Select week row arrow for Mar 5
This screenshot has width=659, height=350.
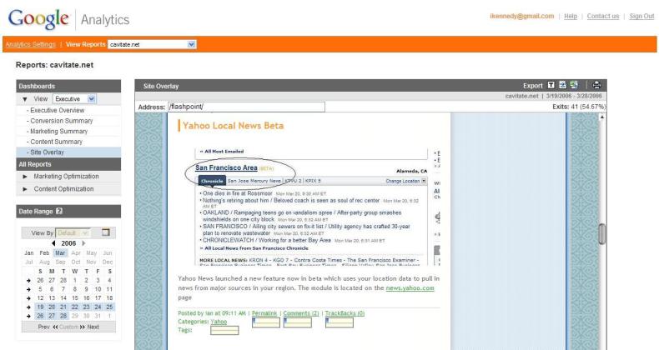pos(28,289)
